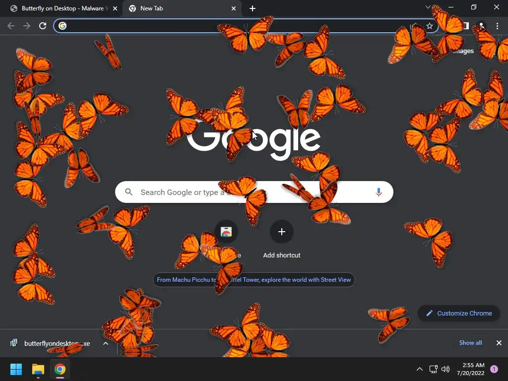The image size is (508, 381).
Task: Open the Chrome profile avatar
Action: tap(481, 26)
